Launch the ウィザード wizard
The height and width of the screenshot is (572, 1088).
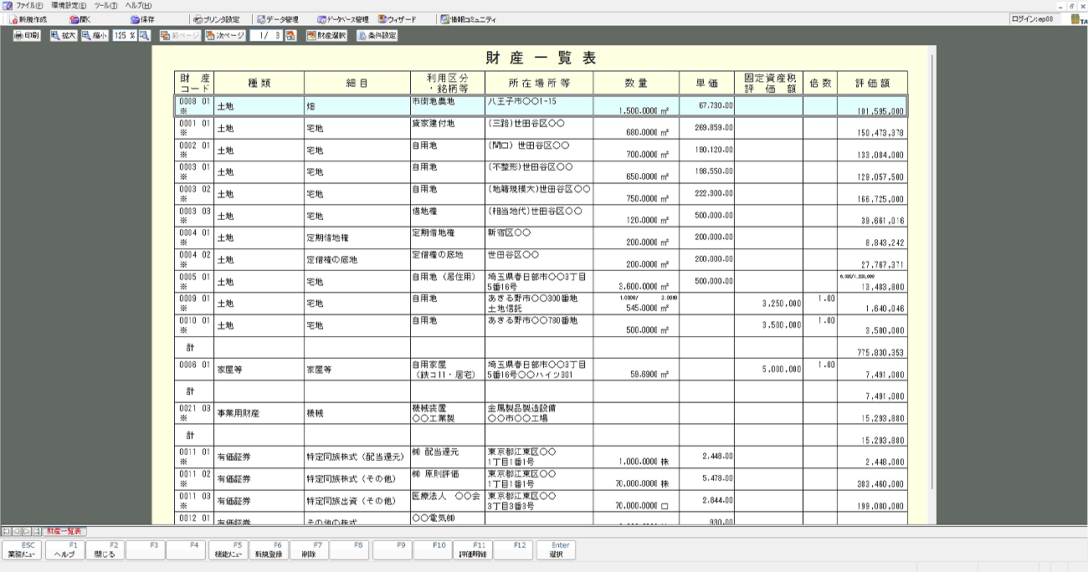pos(398,19)
